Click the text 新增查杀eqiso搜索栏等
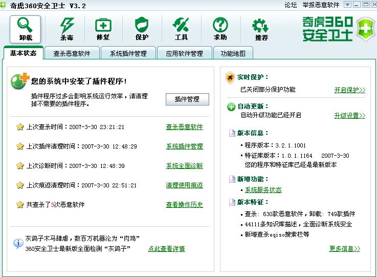The height and width of the screenshot is (277, 377). (277, 235)
